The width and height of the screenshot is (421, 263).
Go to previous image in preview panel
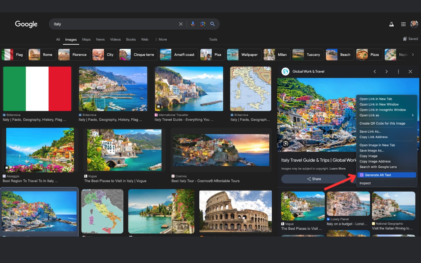[375, 71]
